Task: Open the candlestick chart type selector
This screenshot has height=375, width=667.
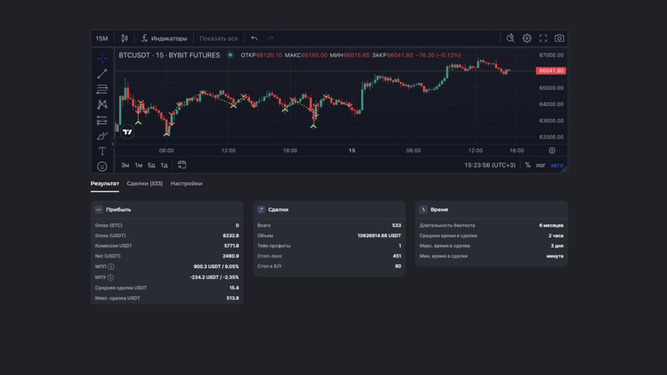Action: [124, 38]
